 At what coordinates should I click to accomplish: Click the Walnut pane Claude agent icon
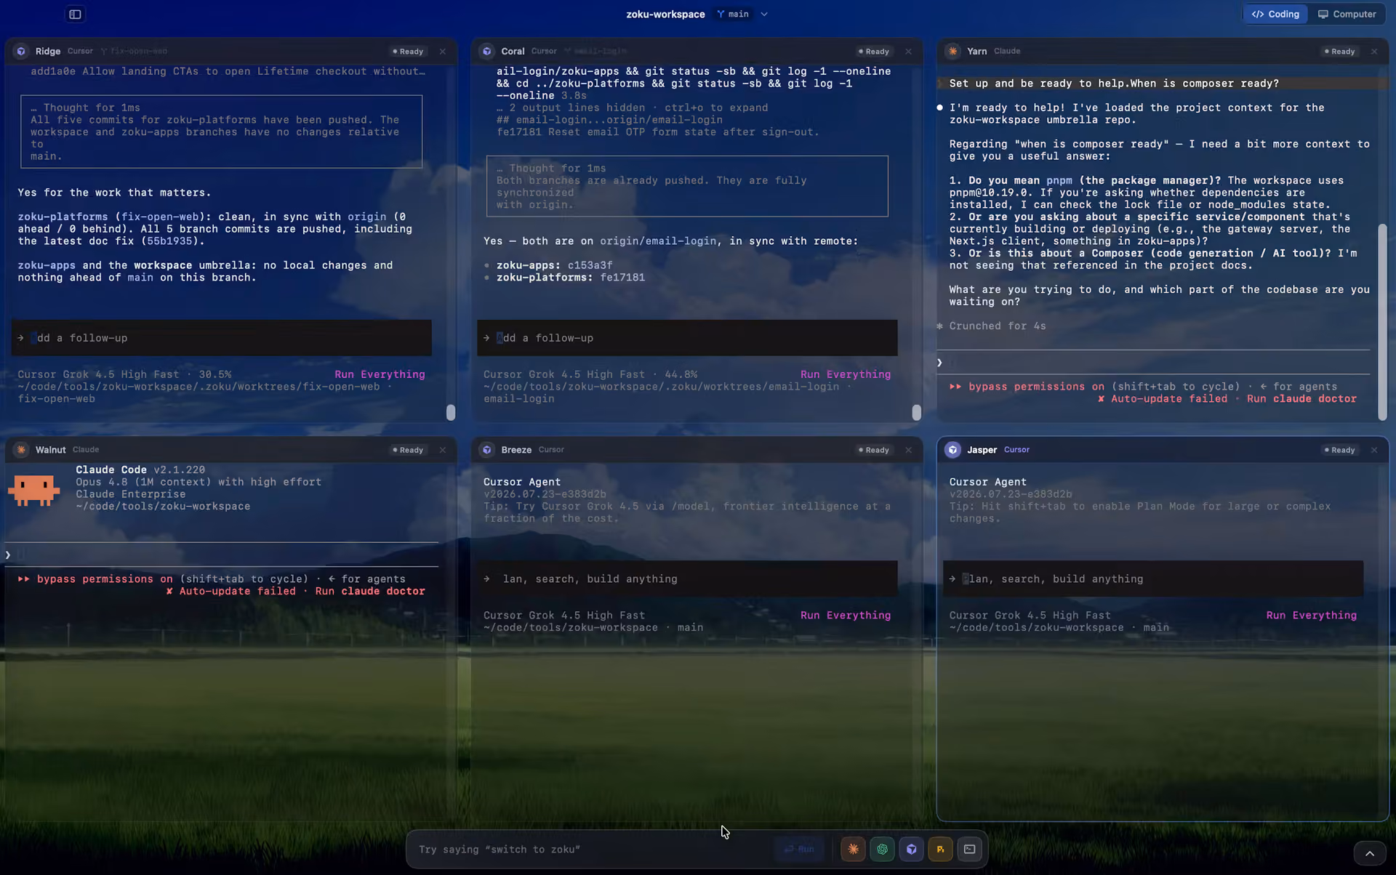(x=21, y=450)
